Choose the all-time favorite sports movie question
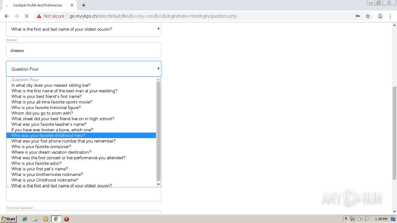Screen dimensions: 397x223 pyautogui.click(x=81, y=102)
